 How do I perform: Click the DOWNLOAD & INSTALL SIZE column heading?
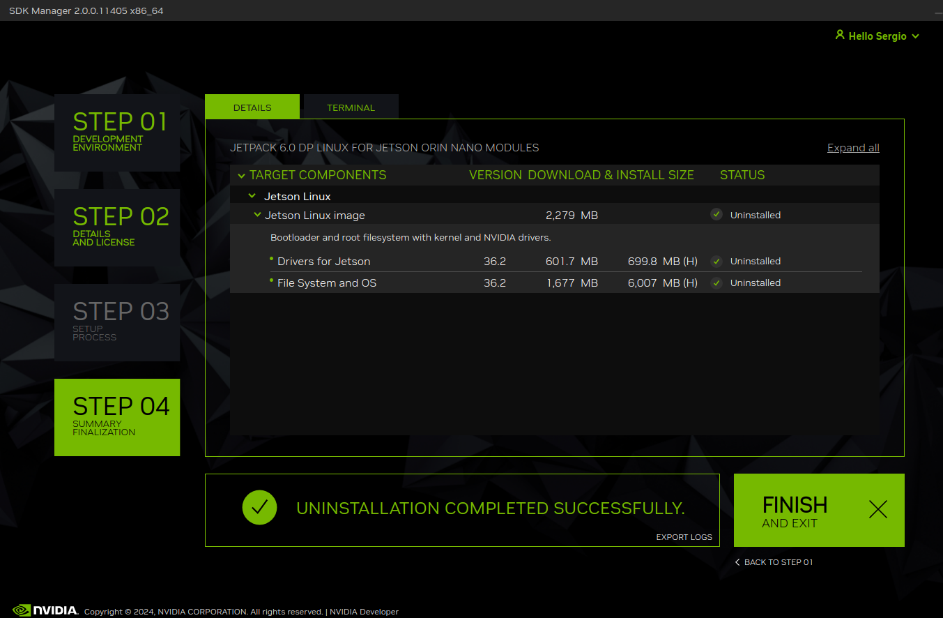611,175
